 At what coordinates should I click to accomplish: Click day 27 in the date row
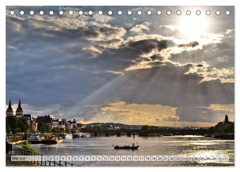(x=202, y=158)
